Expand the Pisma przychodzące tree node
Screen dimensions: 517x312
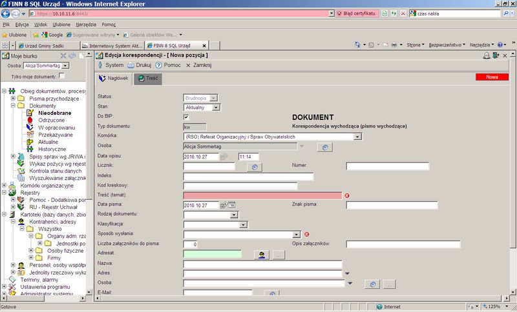click(13, 98)
